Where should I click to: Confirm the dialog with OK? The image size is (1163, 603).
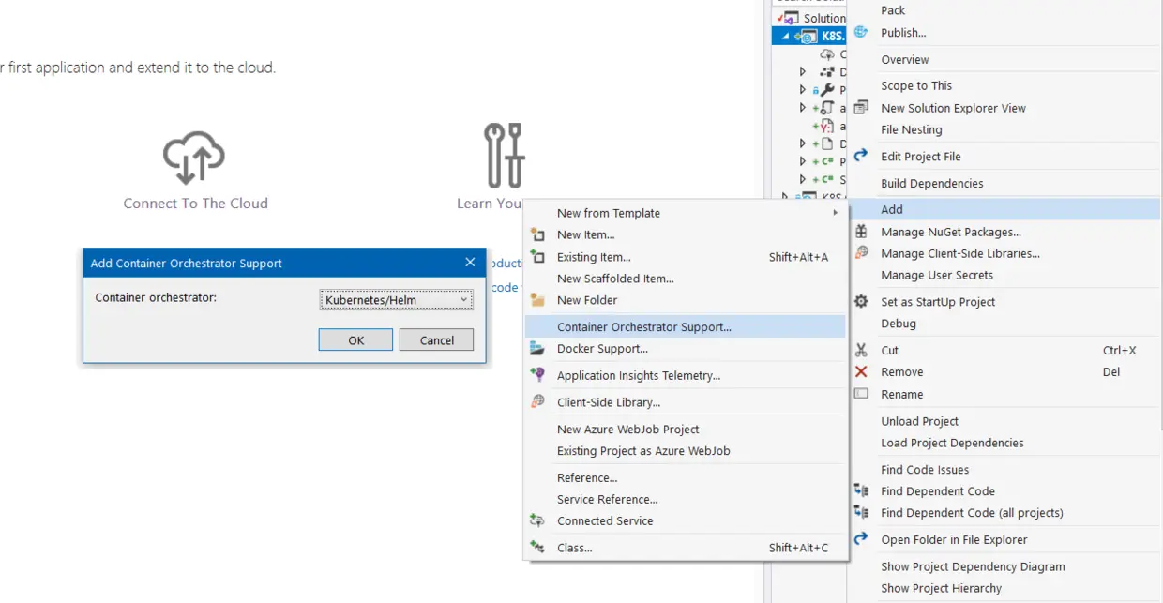pyautogui.click(x=355, y=339)
